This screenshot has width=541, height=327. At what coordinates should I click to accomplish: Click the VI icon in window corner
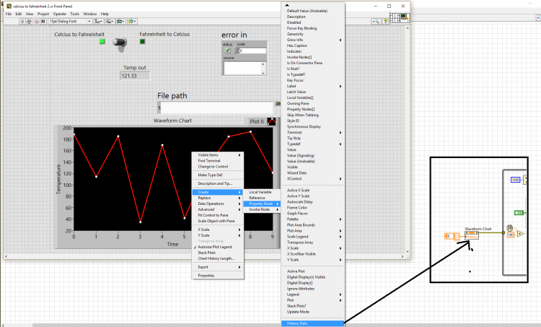[x=405, y=17]
